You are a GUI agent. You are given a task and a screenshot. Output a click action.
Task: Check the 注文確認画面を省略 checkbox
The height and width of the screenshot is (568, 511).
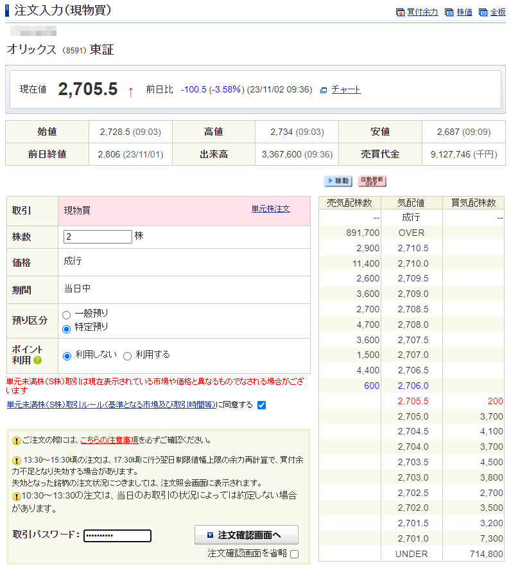pyautogui.click(x=294, y=554)
